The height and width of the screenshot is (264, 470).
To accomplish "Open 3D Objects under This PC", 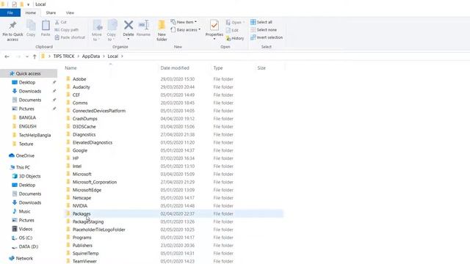I will pos(29,176).
